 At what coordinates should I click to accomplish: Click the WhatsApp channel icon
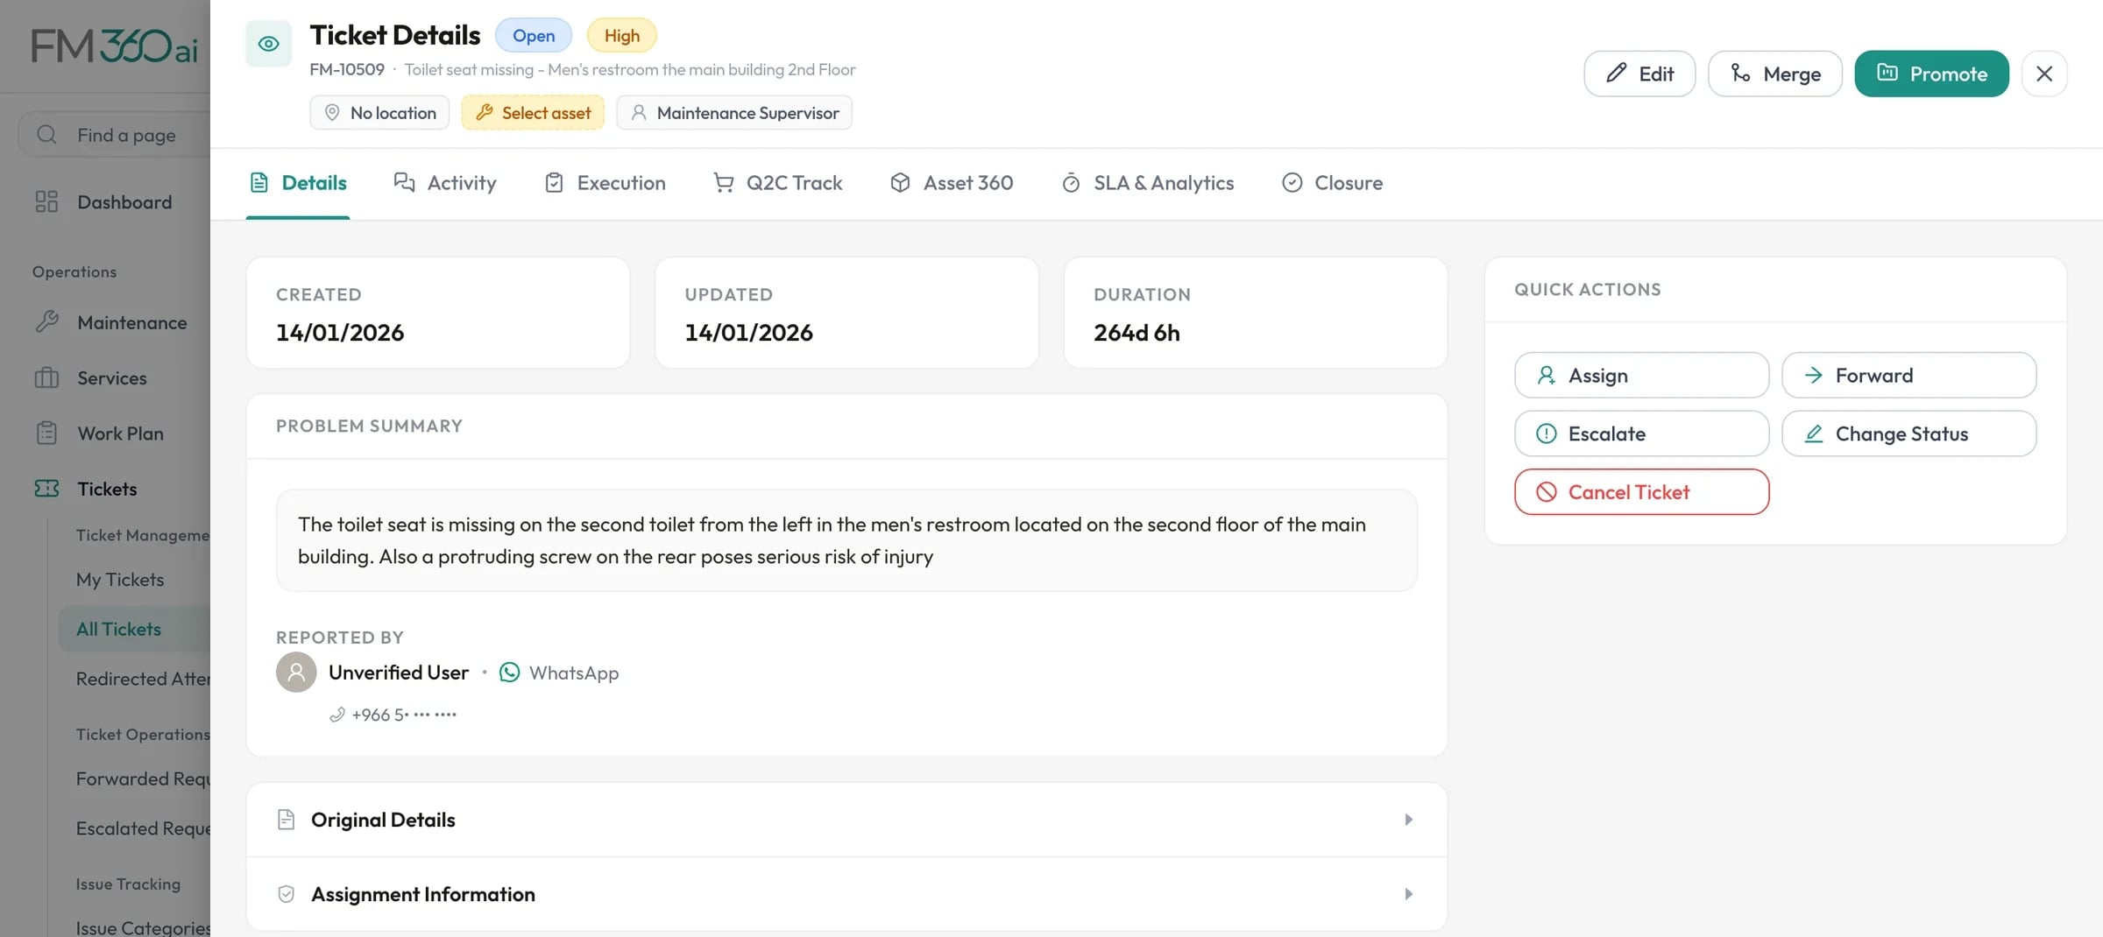click(x=509, y=673)
